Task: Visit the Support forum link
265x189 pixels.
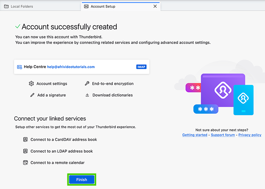Action: [223, 135]
